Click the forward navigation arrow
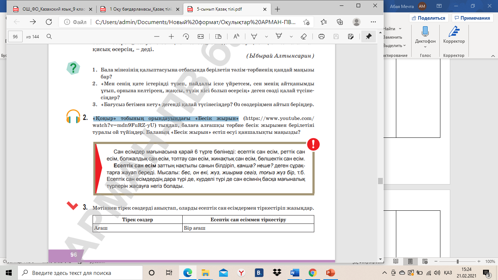 (33, 22)
